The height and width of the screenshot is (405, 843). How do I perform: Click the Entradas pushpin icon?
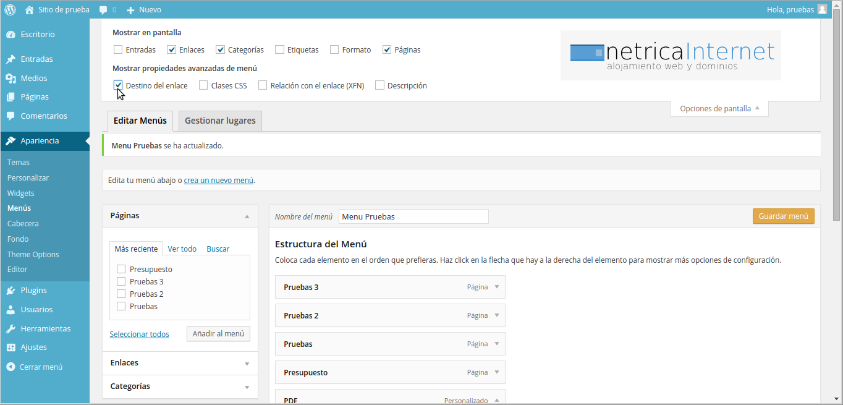click(x=11, y=59)
